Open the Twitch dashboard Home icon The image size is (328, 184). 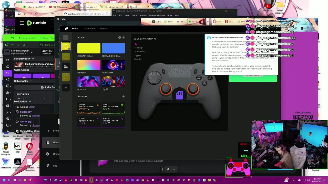tap(8, 66)
